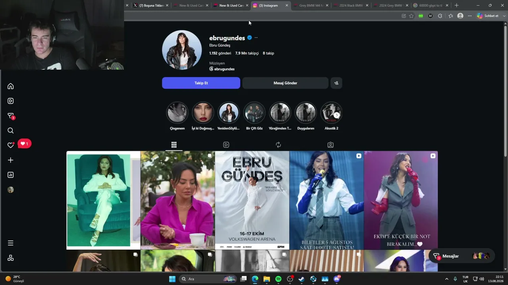Switch to the tagged photos tab
The height and width of the screenshot is (285, 508).
pyautogui.click(x=331, y=145)
